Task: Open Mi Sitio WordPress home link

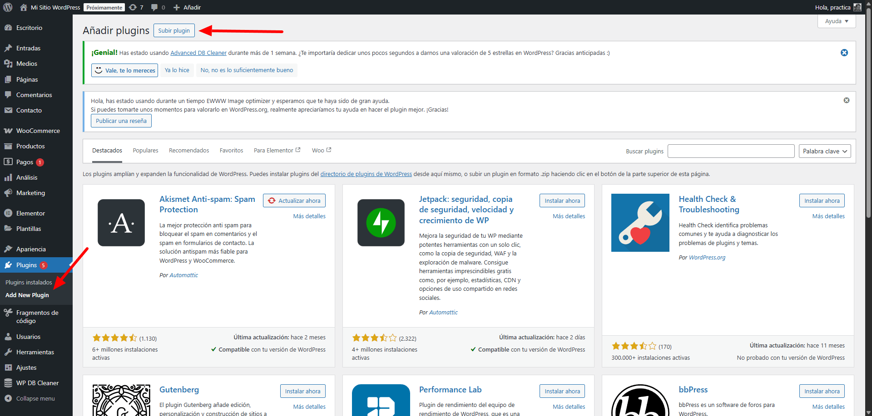Action: [50, 7]
